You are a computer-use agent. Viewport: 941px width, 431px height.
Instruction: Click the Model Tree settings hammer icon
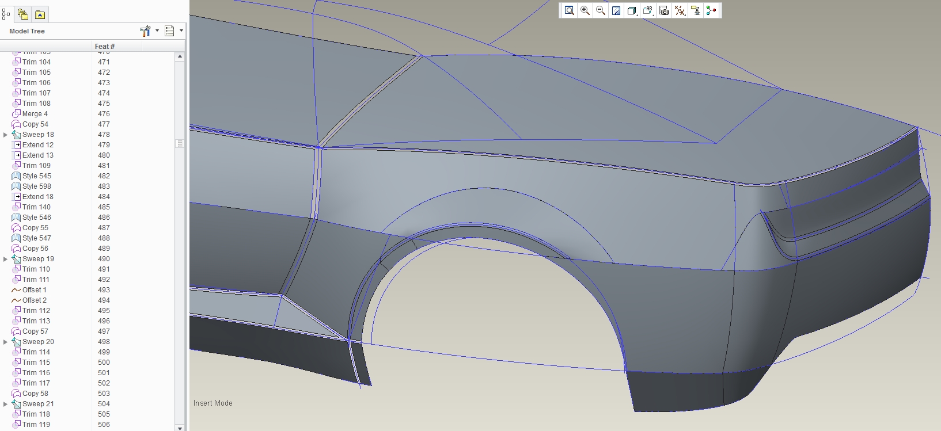pos(145,31)
